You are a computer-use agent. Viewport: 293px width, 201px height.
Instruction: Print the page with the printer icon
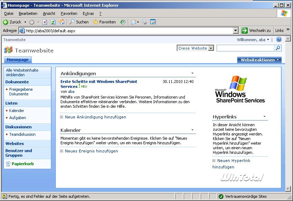tap(144, 22)
